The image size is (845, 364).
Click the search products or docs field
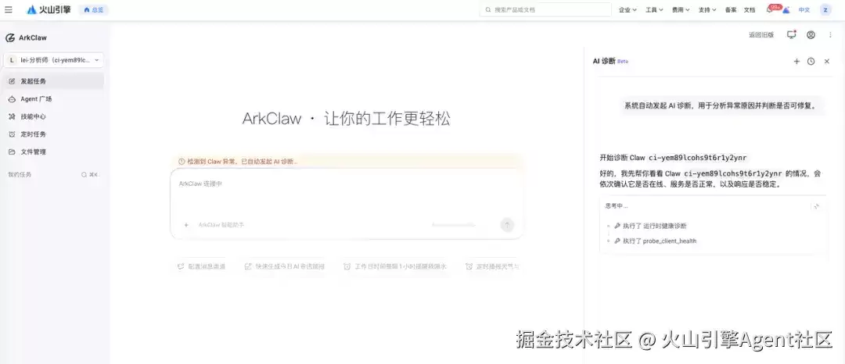(546, 9)
